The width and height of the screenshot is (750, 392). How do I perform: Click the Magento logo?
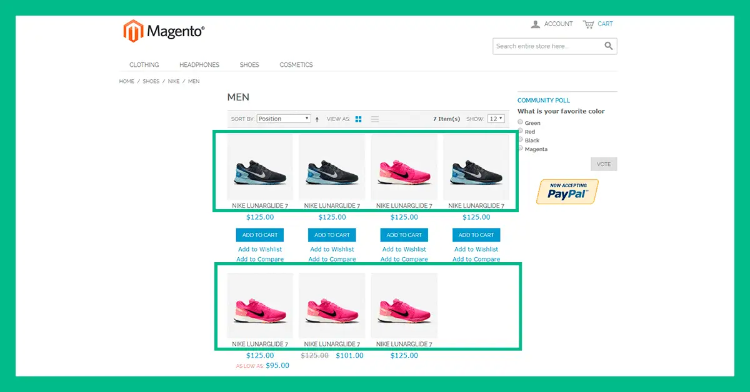(x=164, y=31)
